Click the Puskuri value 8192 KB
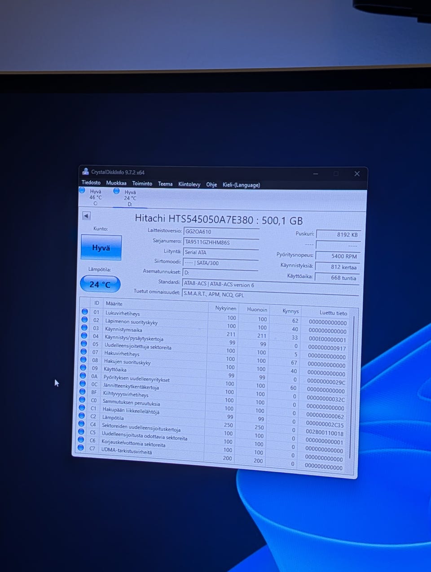The image size is (431, 572). (339, 234)
